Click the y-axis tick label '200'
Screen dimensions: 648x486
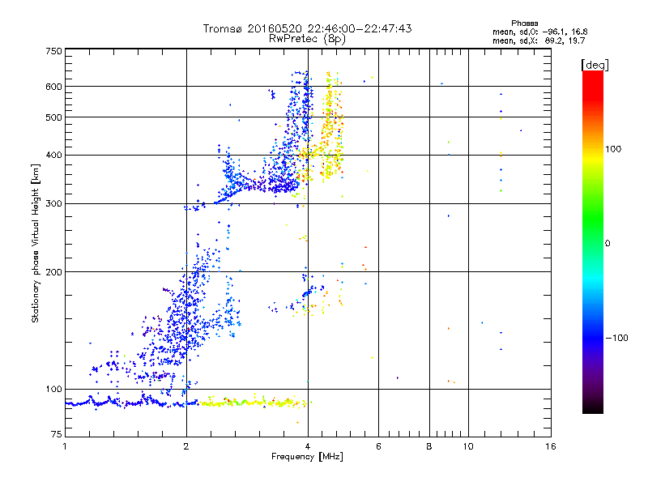click(54, 272)
